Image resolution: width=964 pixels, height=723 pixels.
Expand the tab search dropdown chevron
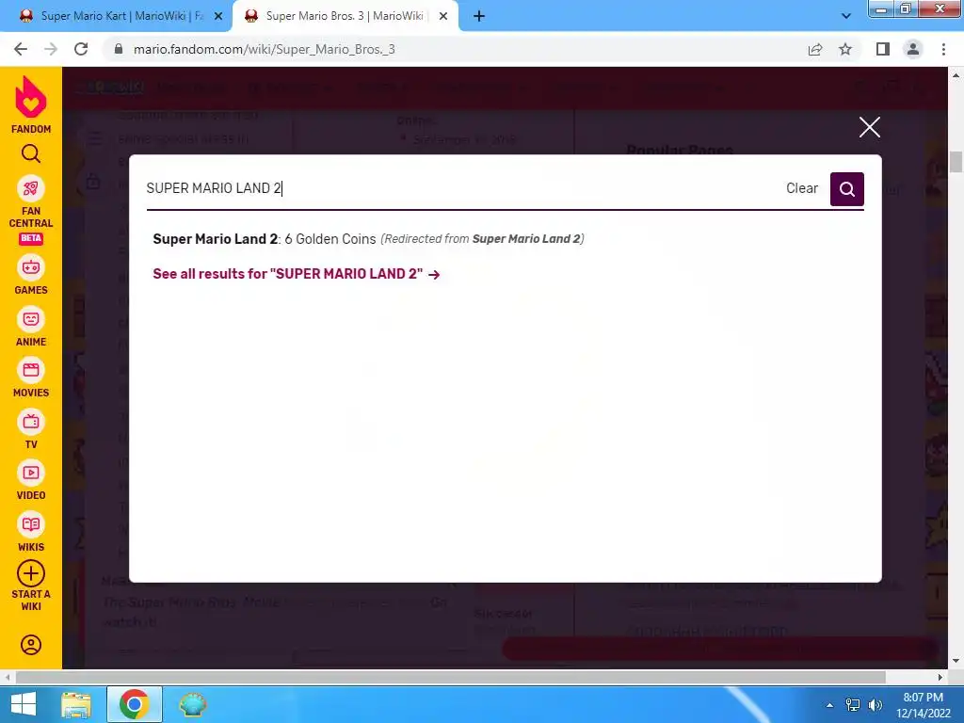tap(846, 17)
